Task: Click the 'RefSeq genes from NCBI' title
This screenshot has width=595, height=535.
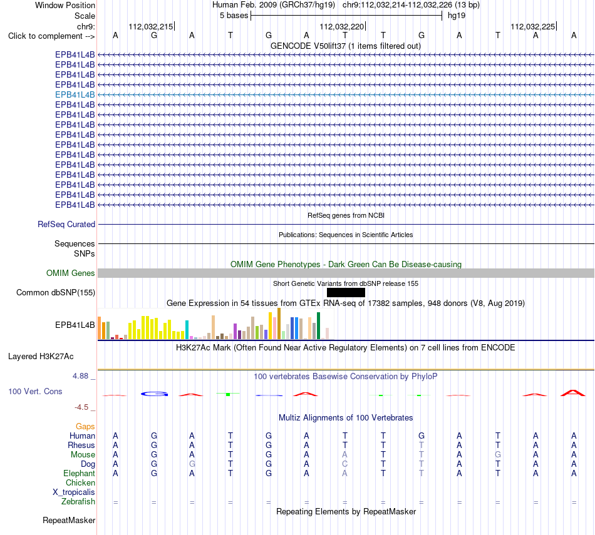Action: pyautogui.click(x=346, y=215)
